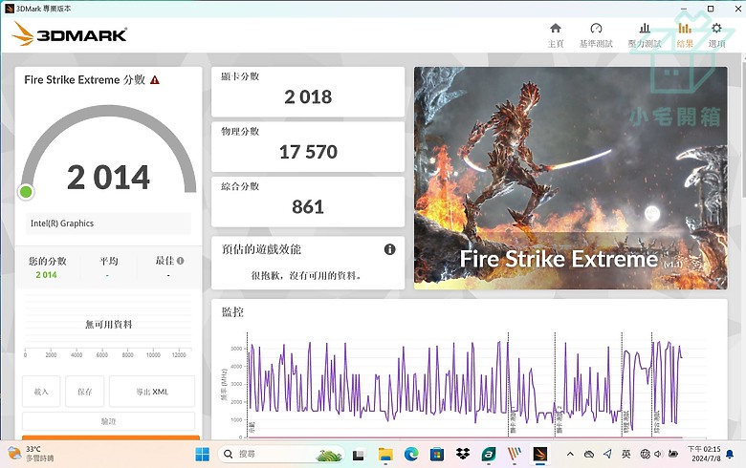Image resolution: width=746 pixels, height=468 pixels.
Task: Open Dropbox from the taskbar
Action: click(x=463, y=455)
